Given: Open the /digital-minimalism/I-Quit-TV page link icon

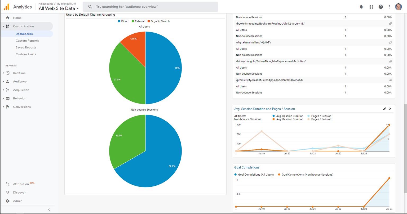Looking at the screenshot, I should point(390,42).
